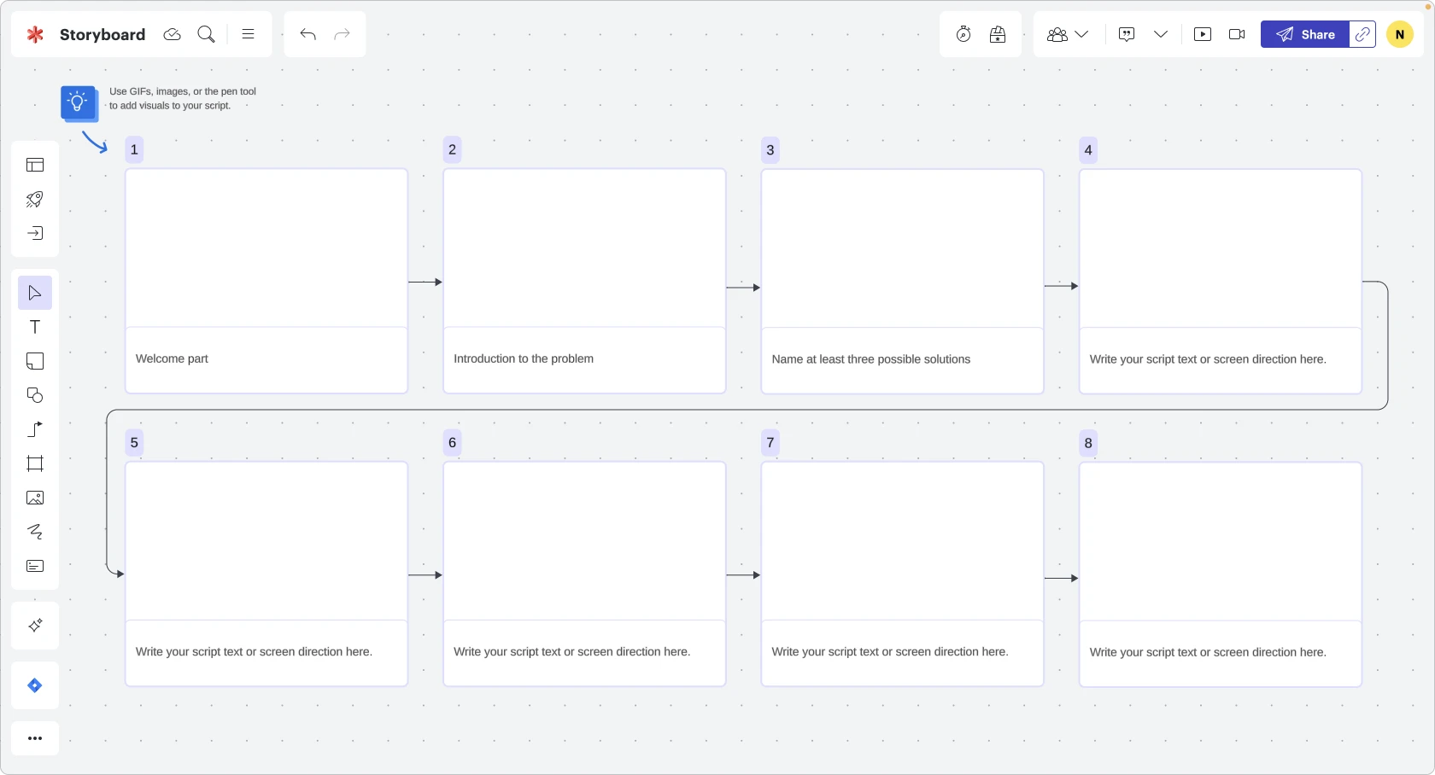Select the pen drawing tool
The image size is (1435, 775).
tap(35, 532)
